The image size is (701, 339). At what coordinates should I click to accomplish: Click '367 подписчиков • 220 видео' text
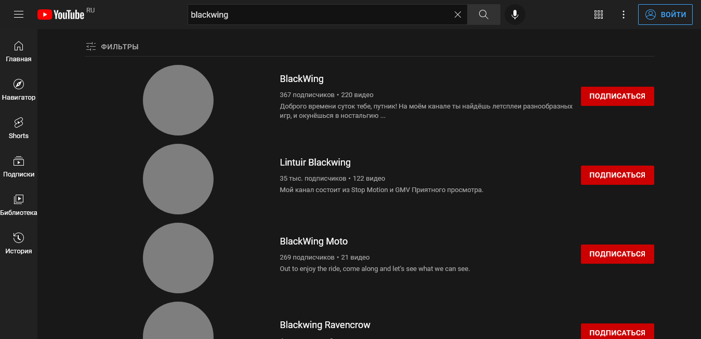[x=326, y=95]
